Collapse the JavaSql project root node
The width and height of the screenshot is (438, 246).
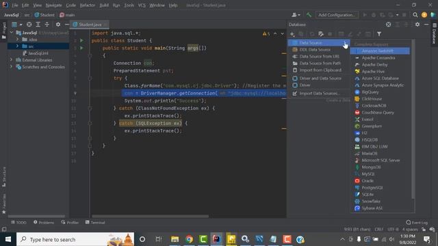(x=12, y=33)
